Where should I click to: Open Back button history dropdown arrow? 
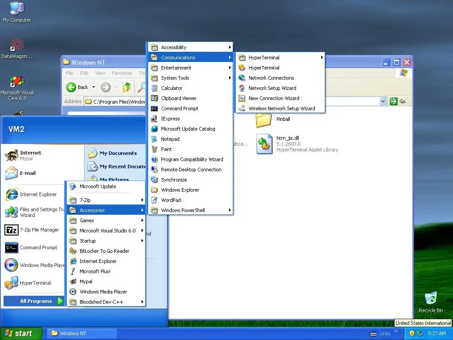pos(93,87)
